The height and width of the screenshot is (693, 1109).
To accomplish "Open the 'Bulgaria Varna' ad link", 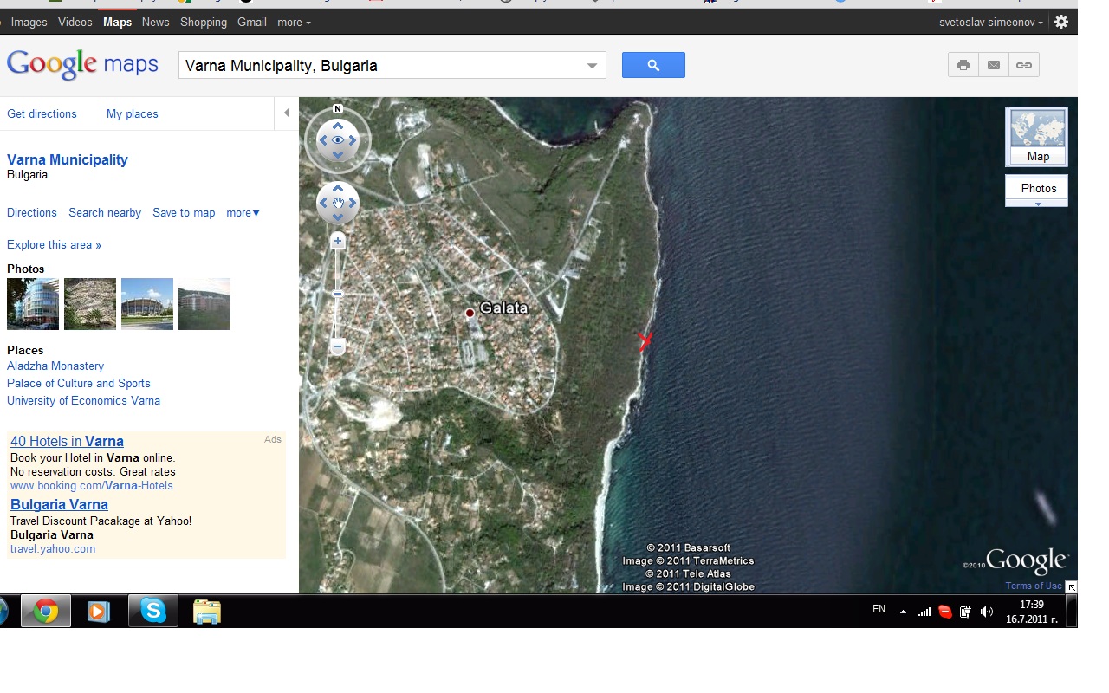I will [59, 505].
